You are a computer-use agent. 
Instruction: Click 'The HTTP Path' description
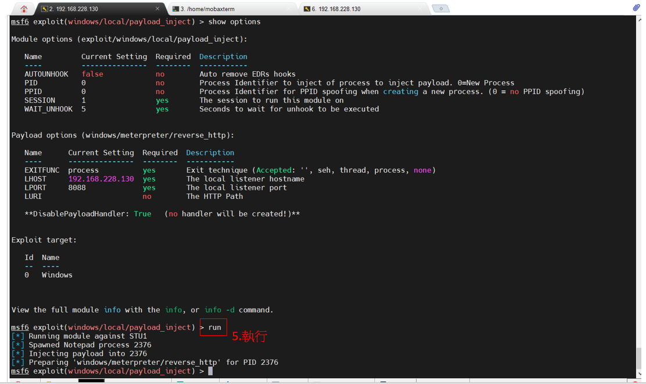[214, 197]
